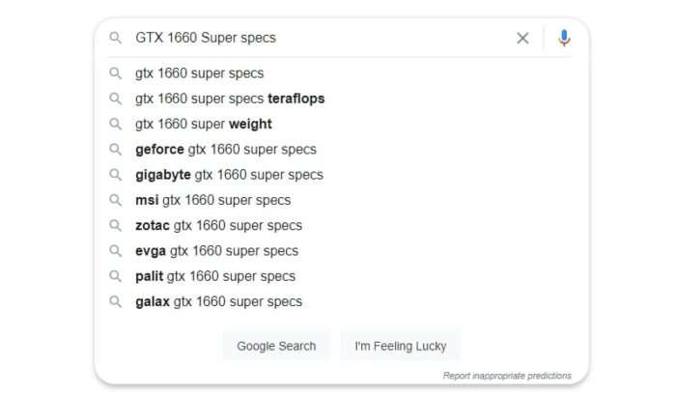676x395 pixels.
Task: Click the I'm Feeling Lucky button
Action: 401,346
